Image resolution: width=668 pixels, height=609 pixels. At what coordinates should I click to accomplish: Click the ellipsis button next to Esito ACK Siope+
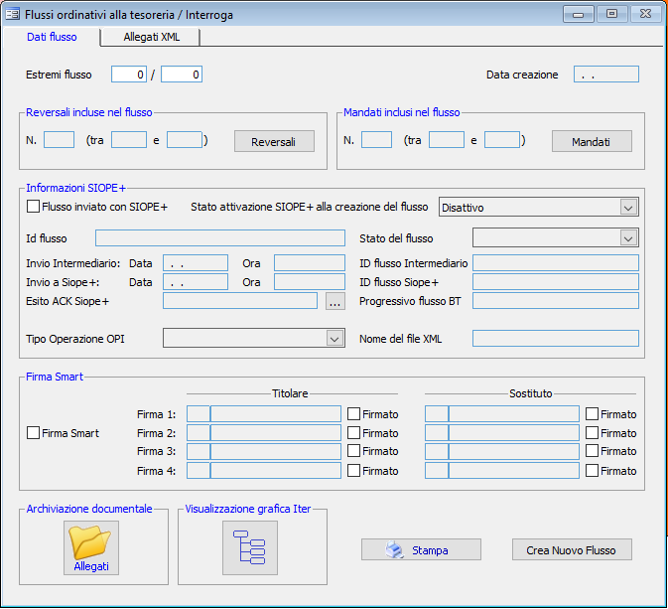tap(335, 301)
